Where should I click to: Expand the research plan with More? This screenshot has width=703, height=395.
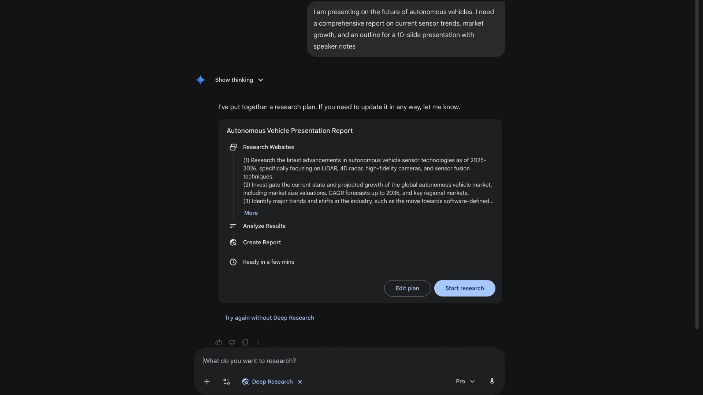coord(251,213)
